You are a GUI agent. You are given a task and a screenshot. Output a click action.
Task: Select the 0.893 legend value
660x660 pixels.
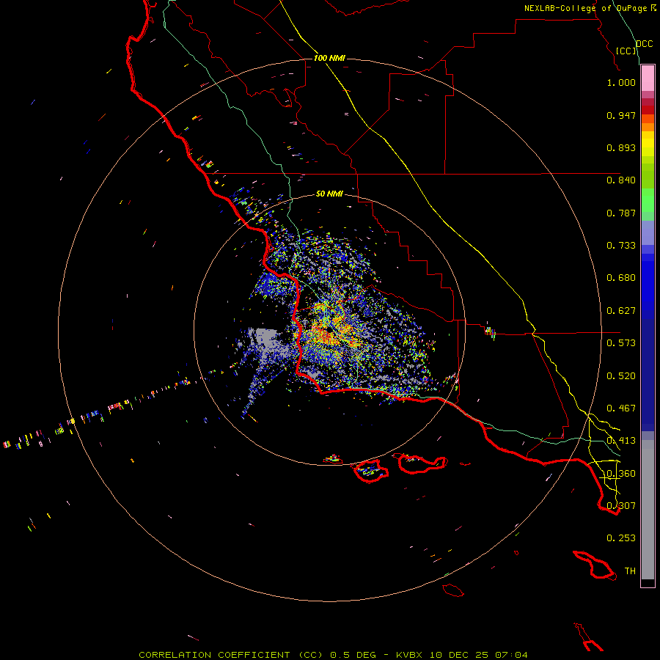coord(621,147)
